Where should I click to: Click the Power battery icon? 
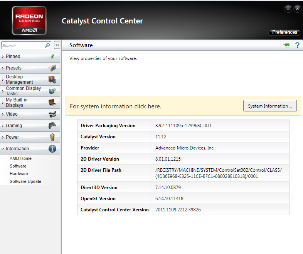coord(52,137)
